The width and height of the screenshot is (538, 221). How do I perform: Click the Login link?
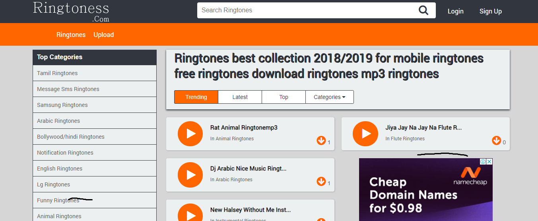[x=455, y=11]
